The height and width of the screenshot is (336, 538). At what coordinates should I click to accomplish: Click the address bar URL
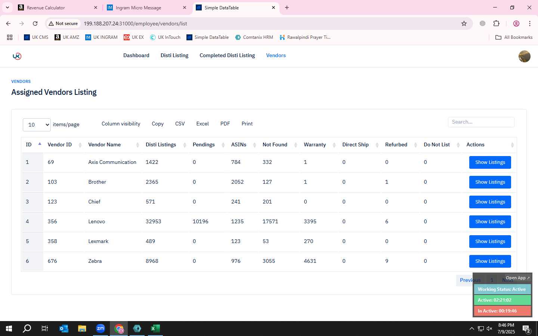(135, 24)
